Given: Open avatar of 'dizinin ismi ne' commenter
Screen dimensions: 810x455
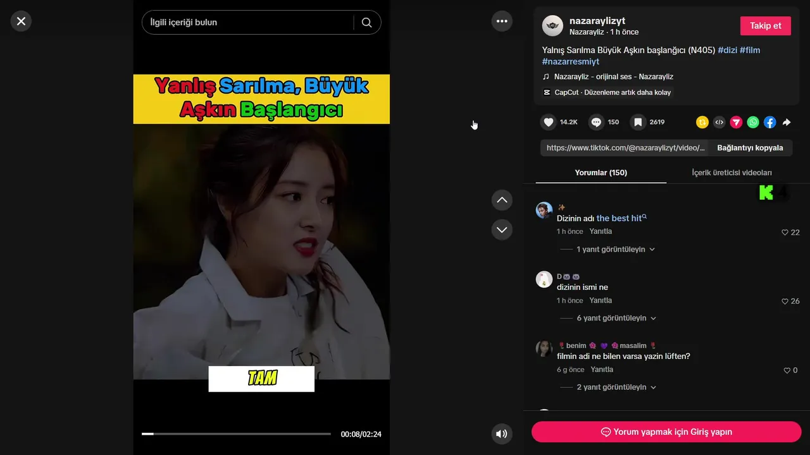Looking at the screenshot, I should (544, 279).
